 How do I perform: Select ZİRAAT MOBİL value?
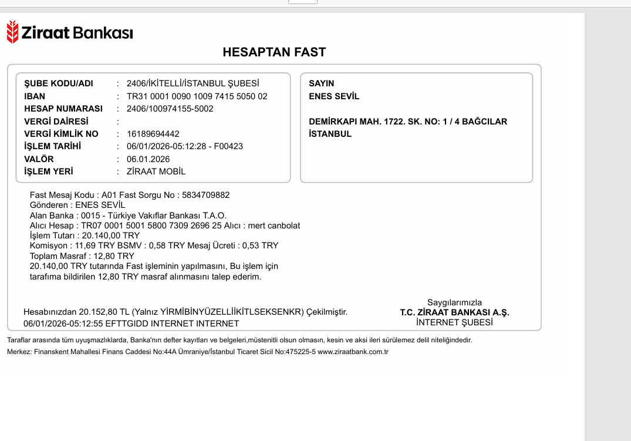pyautogui.click(x=156, y=171)
